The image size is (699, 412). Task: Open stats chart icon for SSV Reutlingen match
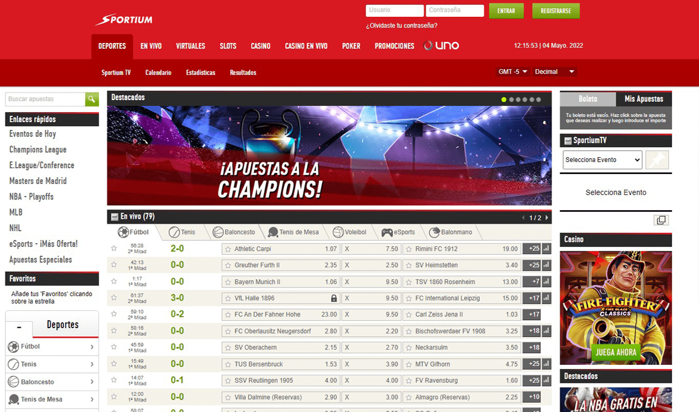point(546,381)
